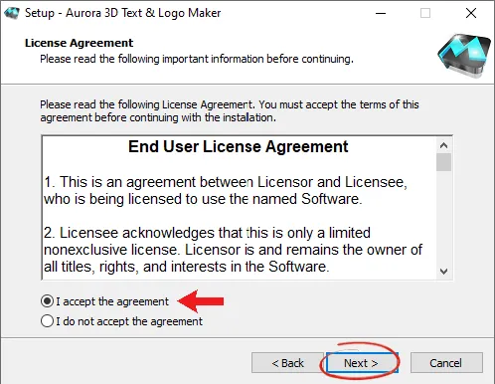Click the bold "License Agreement" header text
The width and height of the screenshot is (495, 384).
click(79, 43)
